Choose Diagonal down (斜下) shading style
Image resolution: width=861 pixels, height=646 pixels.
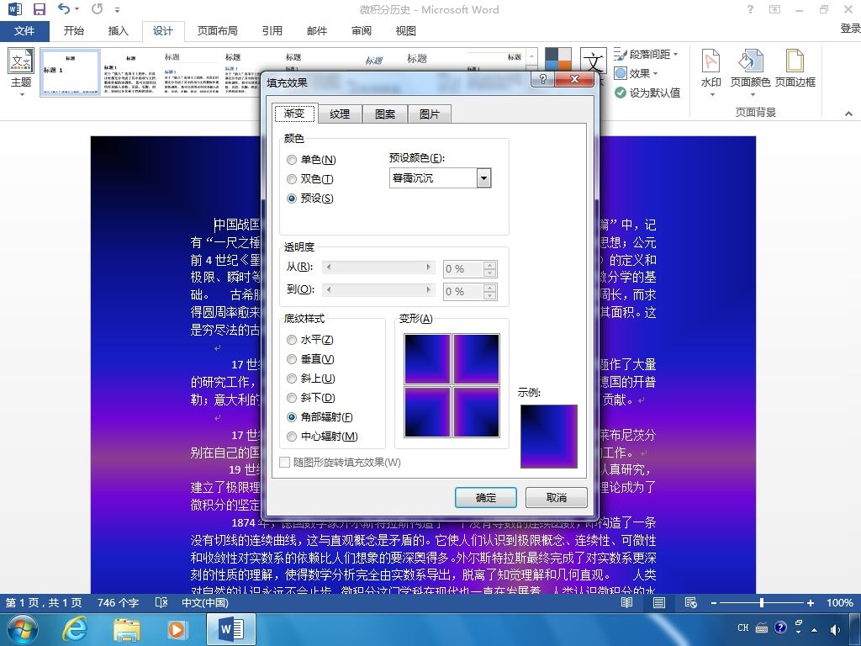coord(292,398)
